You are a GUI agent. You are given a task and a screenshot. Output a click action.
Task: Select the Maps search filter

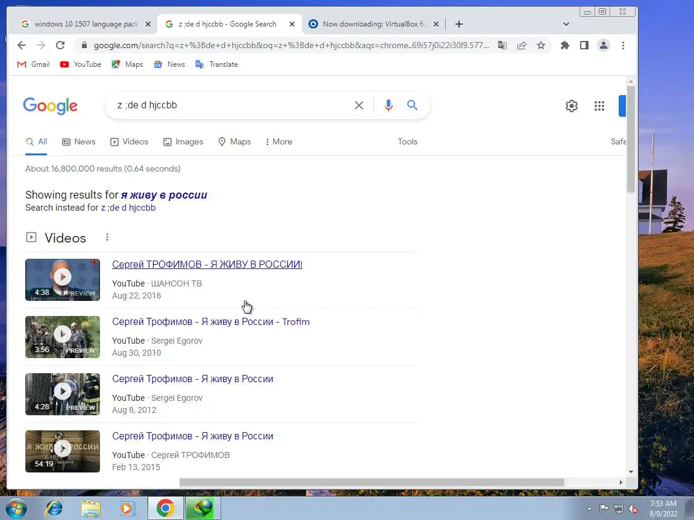234,142
